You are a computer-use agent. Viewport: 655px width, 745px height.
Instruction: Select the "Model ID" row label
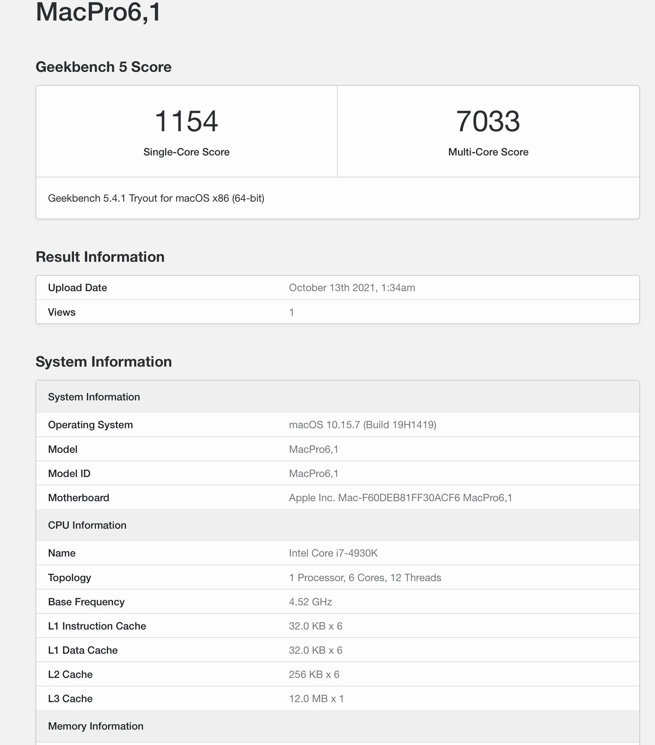pos(69,474)
